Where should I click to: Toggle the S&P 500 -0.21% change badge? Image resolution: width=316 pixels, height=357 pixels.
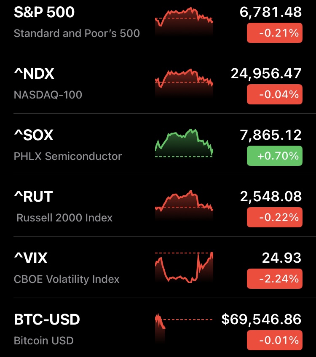point(274,33)
